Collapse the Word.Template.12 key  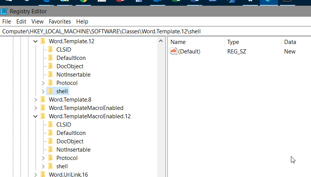(36, 41)
